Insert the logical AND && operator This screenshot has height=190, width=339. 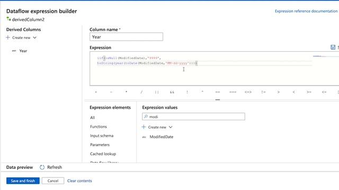point(172,92)
